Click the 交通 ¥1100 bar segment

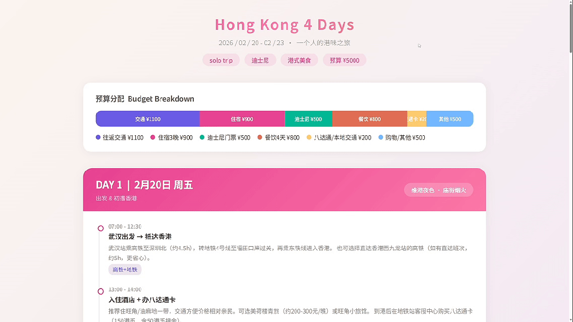tap(148, 119)
